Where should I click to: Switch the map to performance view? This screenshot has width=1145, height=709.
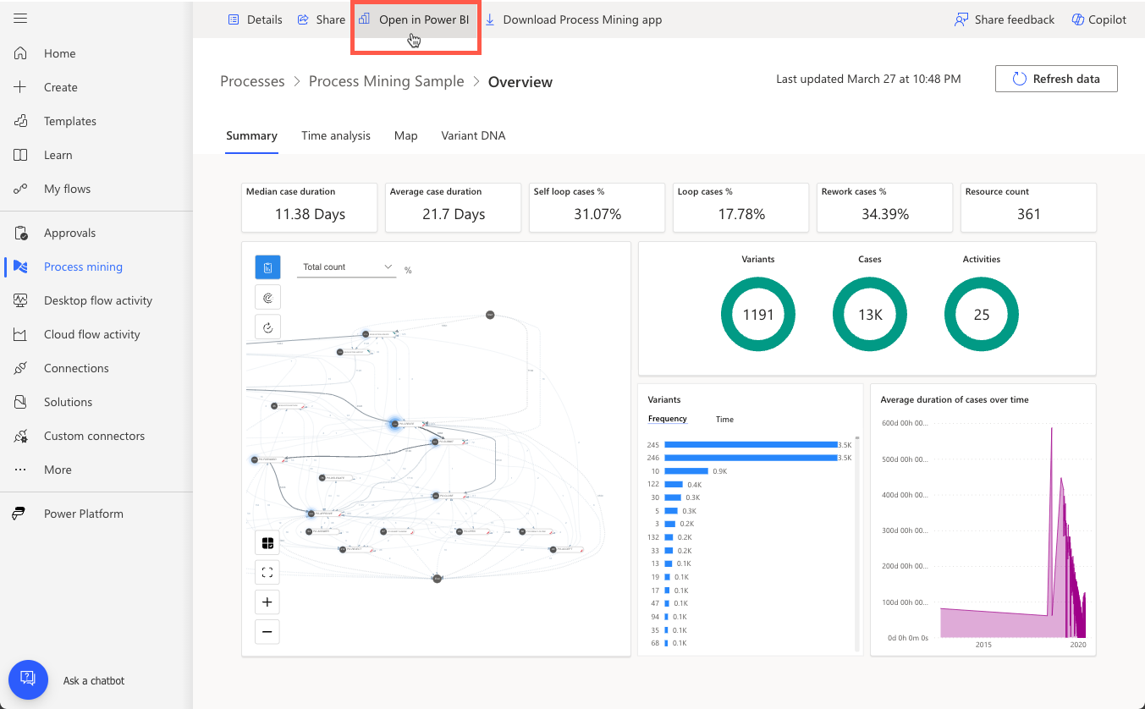[x=267, y=297]
